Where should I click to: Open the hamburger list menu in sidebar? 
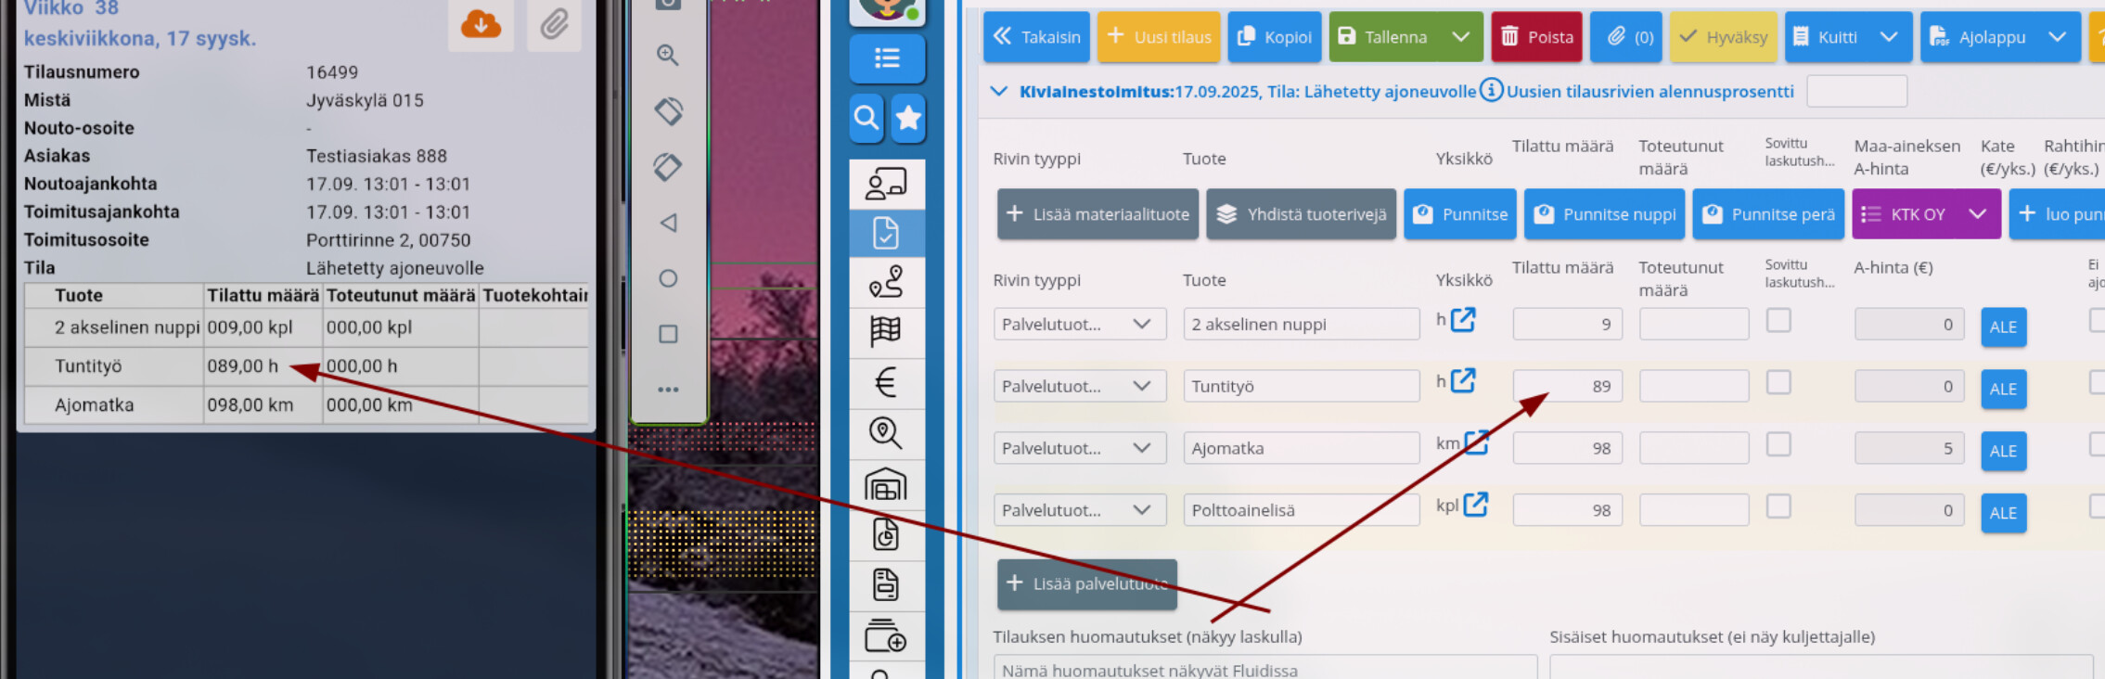[x=887, y=58]
